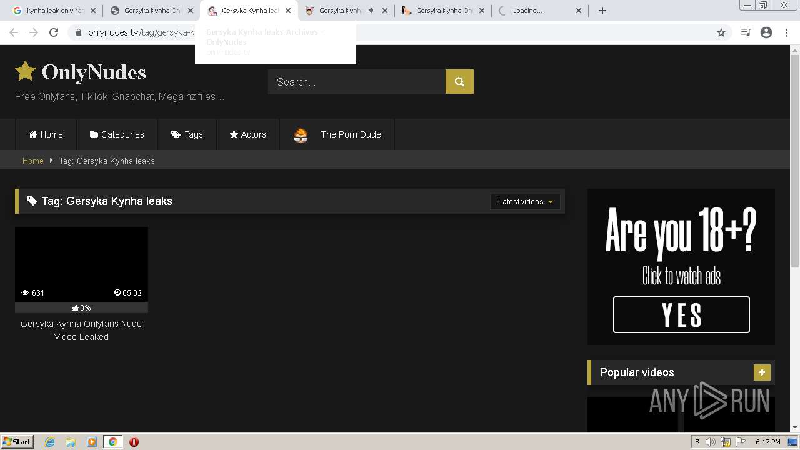
Task: Open a new browser tab
Action: click(602, 11)
